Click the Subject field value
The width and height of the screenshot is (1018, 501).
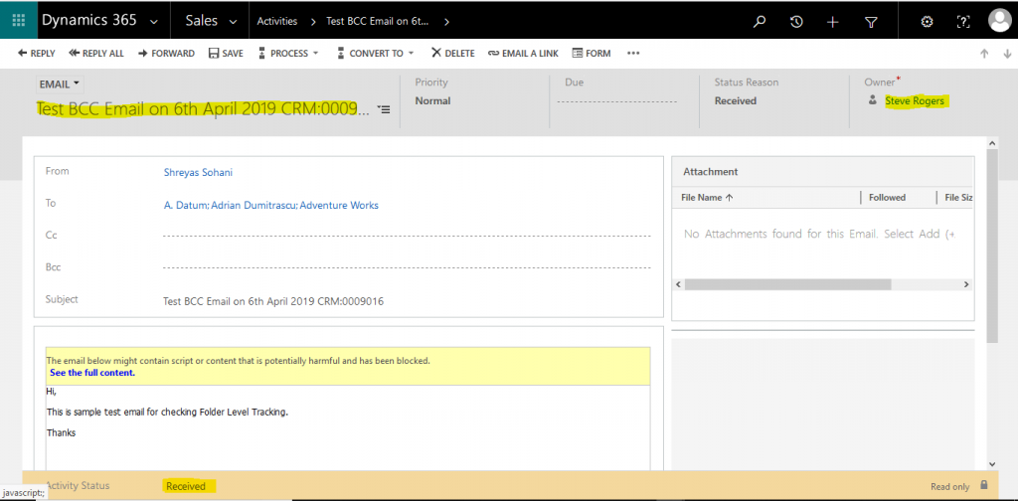[x=273, y=301]
